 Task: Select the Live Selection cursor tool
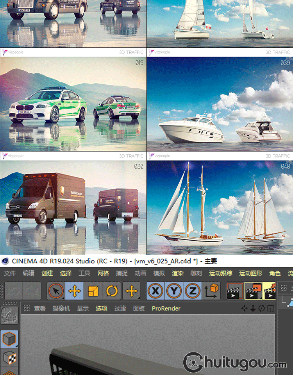56,291
